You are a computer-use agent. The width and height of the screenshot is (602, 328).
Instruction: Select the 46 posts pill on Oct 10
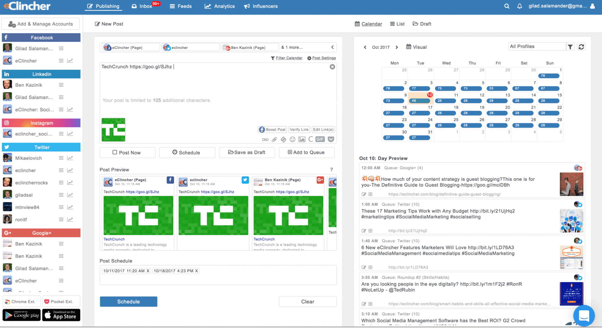coord(420,101)
